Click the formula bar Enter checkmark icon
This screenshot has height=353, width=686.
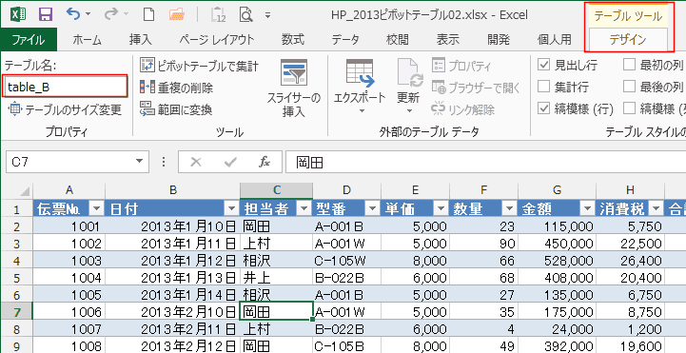click(x=229, y=163)
